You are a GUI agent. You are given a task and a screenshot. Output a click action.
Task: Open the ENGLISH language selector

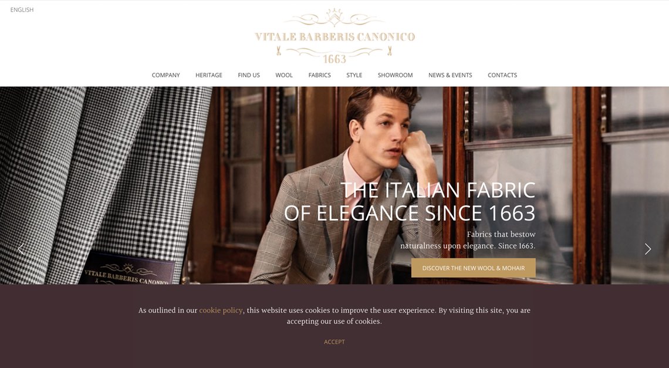(22, 9)
